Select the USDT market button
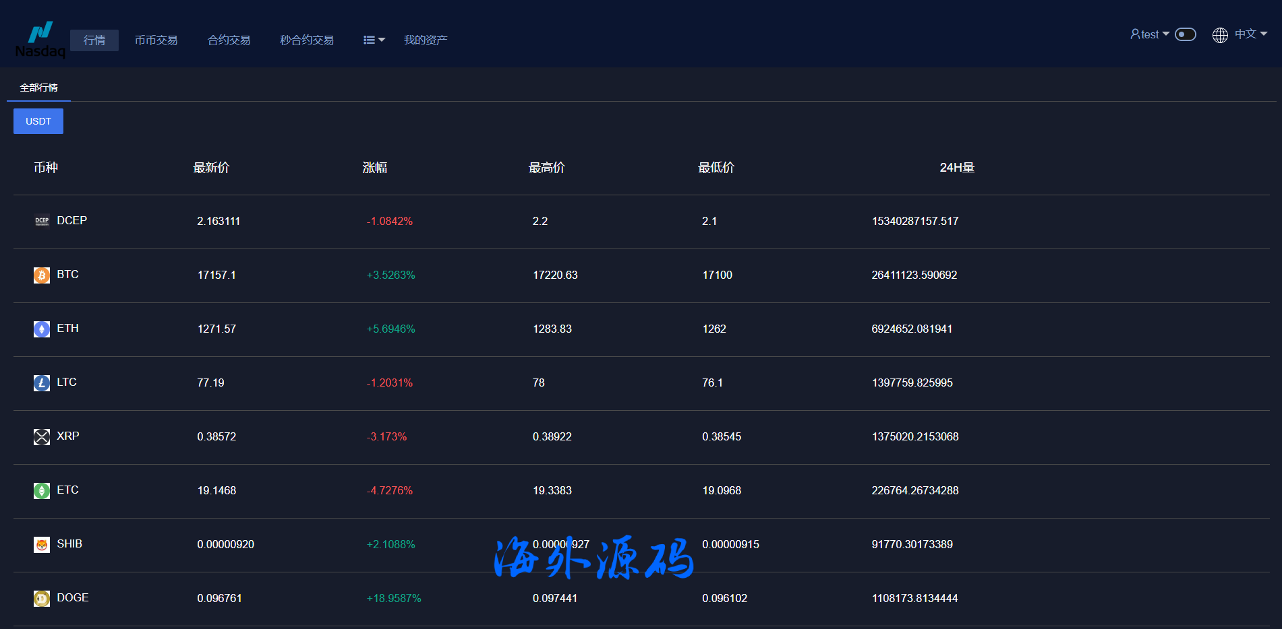1282x629 pixels. tap(38, 121)
